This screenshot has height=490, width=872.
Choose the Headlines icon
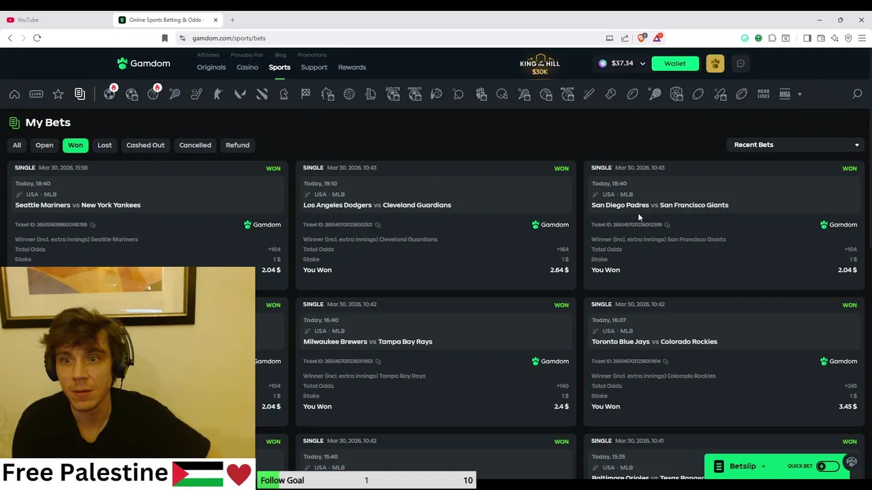click(x=764, y=94)
